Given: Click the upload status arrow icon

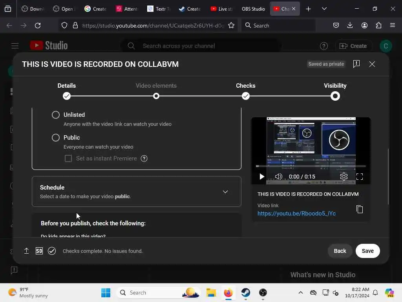Looking at the screenshot, I should 26,251.
